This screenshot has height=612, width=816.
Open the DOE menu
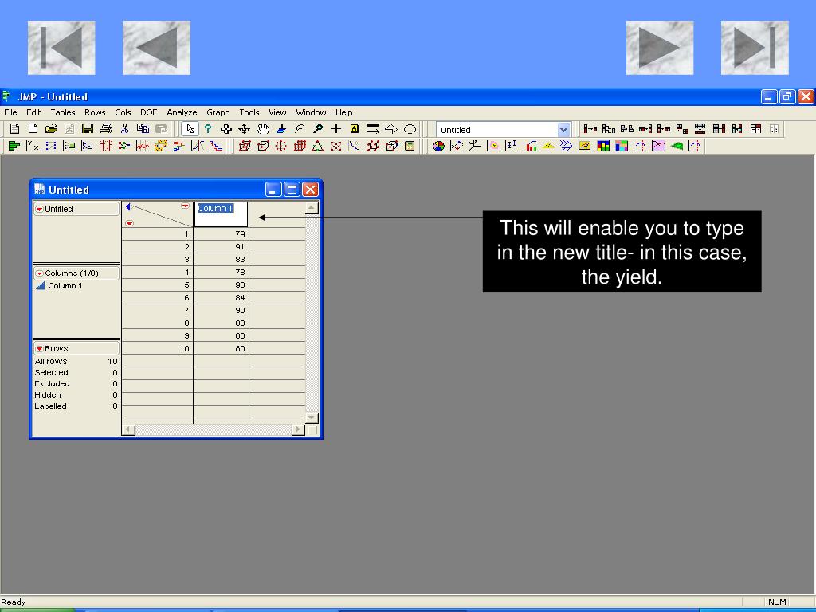coord(148,112)
